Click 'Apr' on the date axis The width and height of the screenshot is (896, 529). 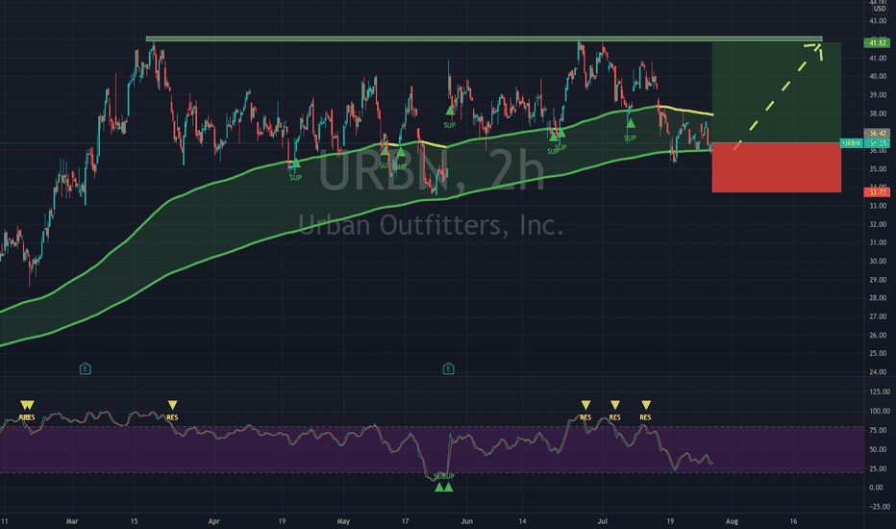213,521
